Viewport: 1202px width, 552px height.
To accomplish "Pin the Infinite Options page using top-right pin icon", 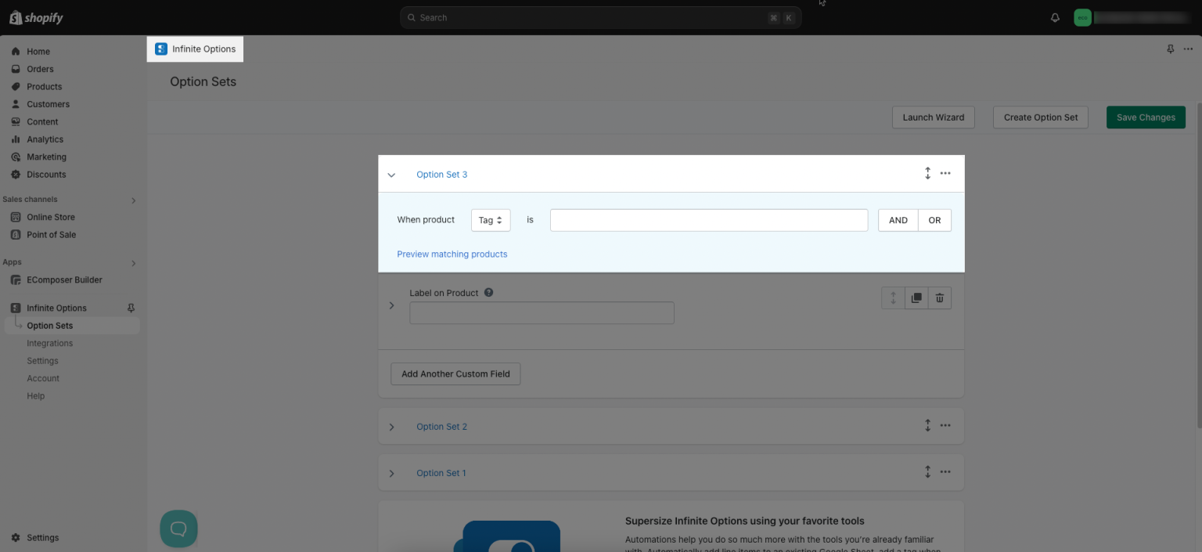I will [x=1170, y=49].
